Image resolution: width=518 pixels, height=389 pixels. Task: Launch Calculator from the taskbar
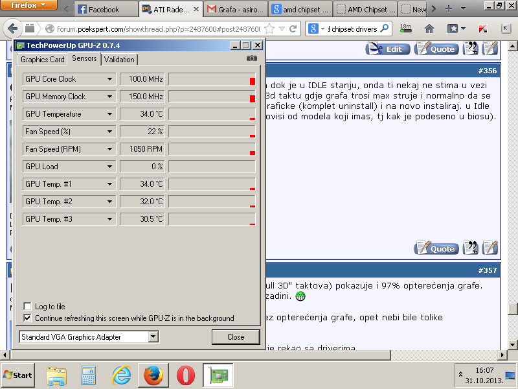click(88, 375)
